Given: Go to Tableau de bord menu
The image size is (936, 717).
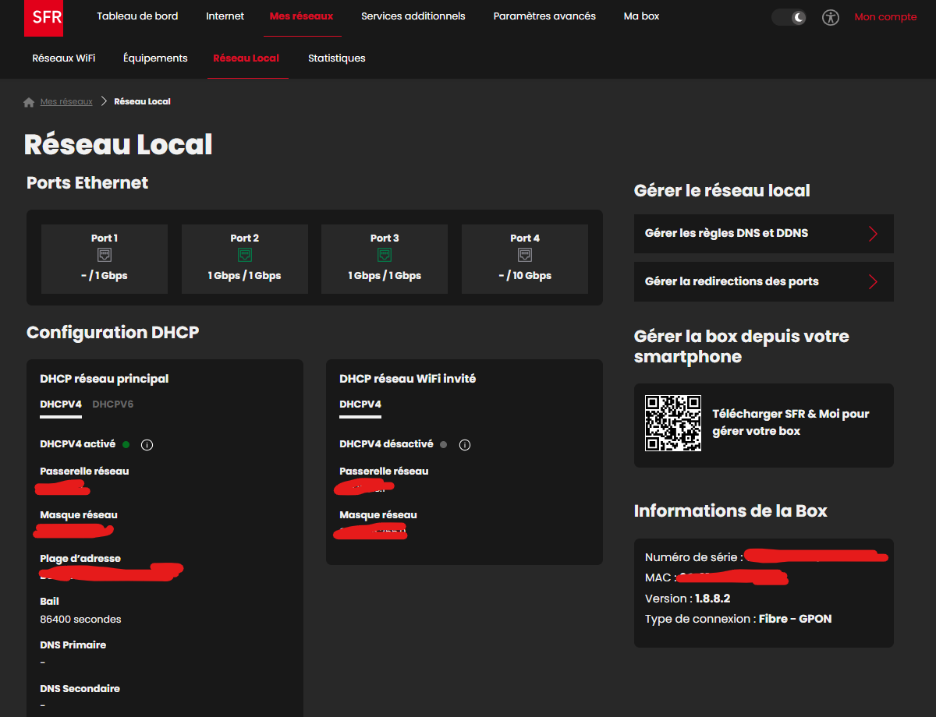Looking at the screenshot, I should click(x=137, y=16).
